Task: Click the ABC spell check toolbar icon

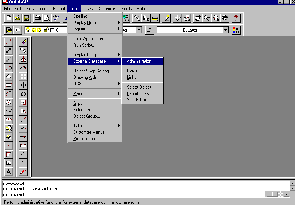Action: coord(56,18)
